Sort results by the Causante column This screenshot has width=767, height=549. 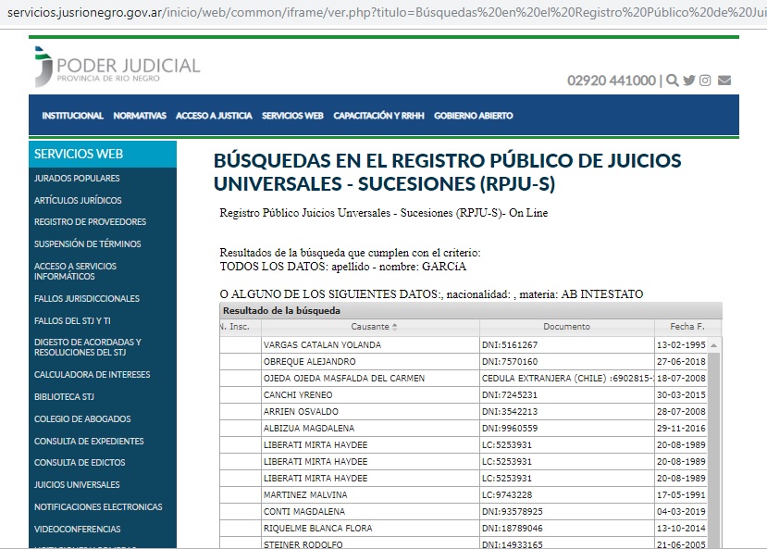[369, 326]
